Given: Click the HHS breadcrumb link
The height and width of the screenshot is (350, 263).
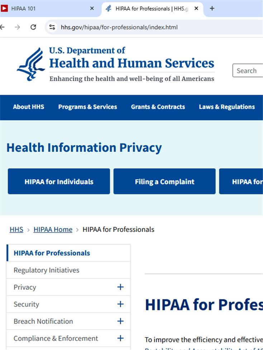Looking at the screenshot, I should [16, 229].
